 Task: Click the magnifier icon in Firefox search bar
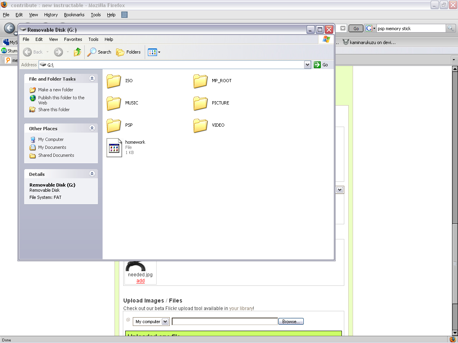(451, 28)
